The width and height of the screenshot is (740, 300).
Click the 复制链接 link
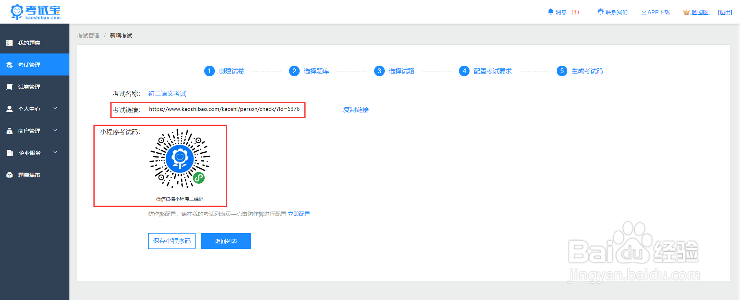(356, 110)
